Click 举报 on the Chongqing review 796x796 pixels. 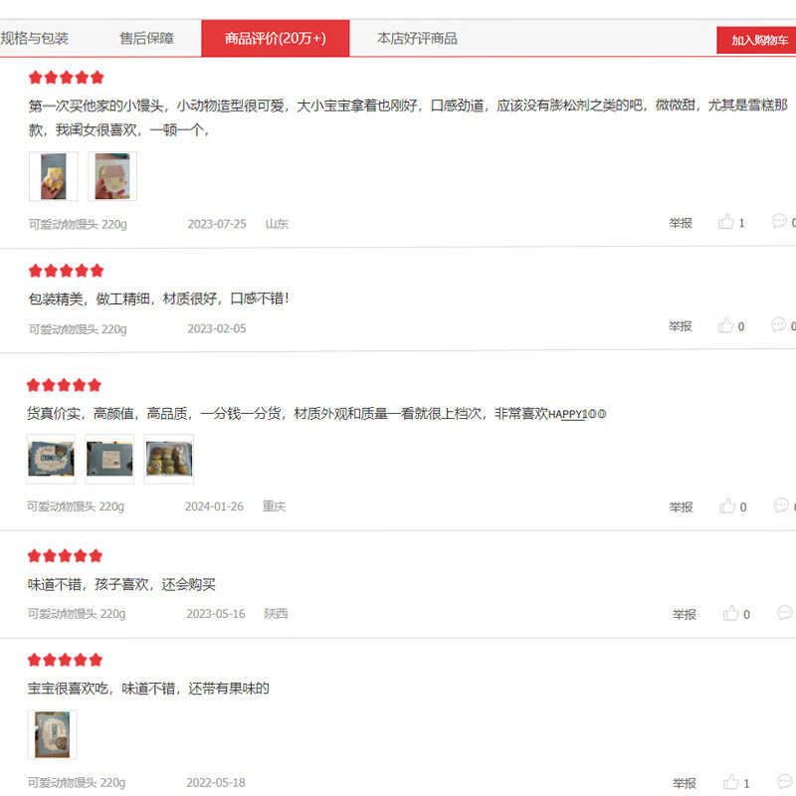coord(682,506)
